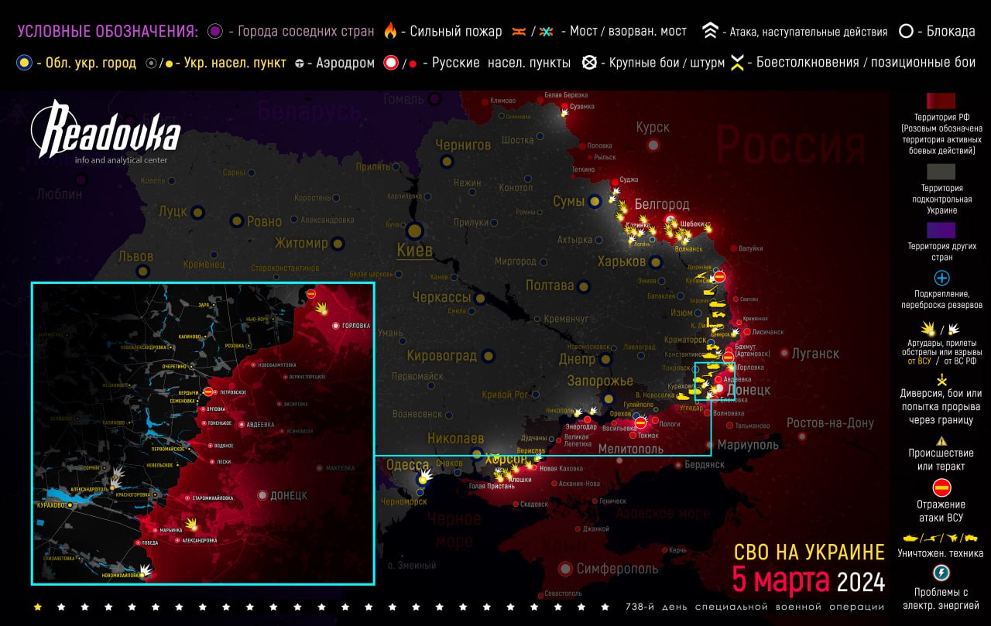Click the Белгород city label
The width and height of the screenshot is (991, 626).
[x=662, y=204]
